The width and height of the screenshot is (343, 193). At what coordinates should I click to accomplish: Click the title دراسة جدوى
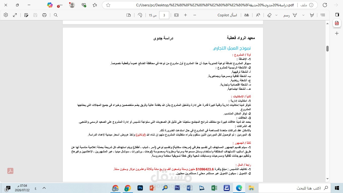163,38
